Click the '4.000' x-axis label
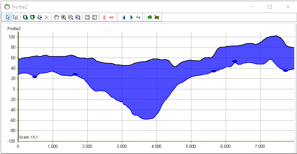 pyautogui.click(x=156, y=146)
